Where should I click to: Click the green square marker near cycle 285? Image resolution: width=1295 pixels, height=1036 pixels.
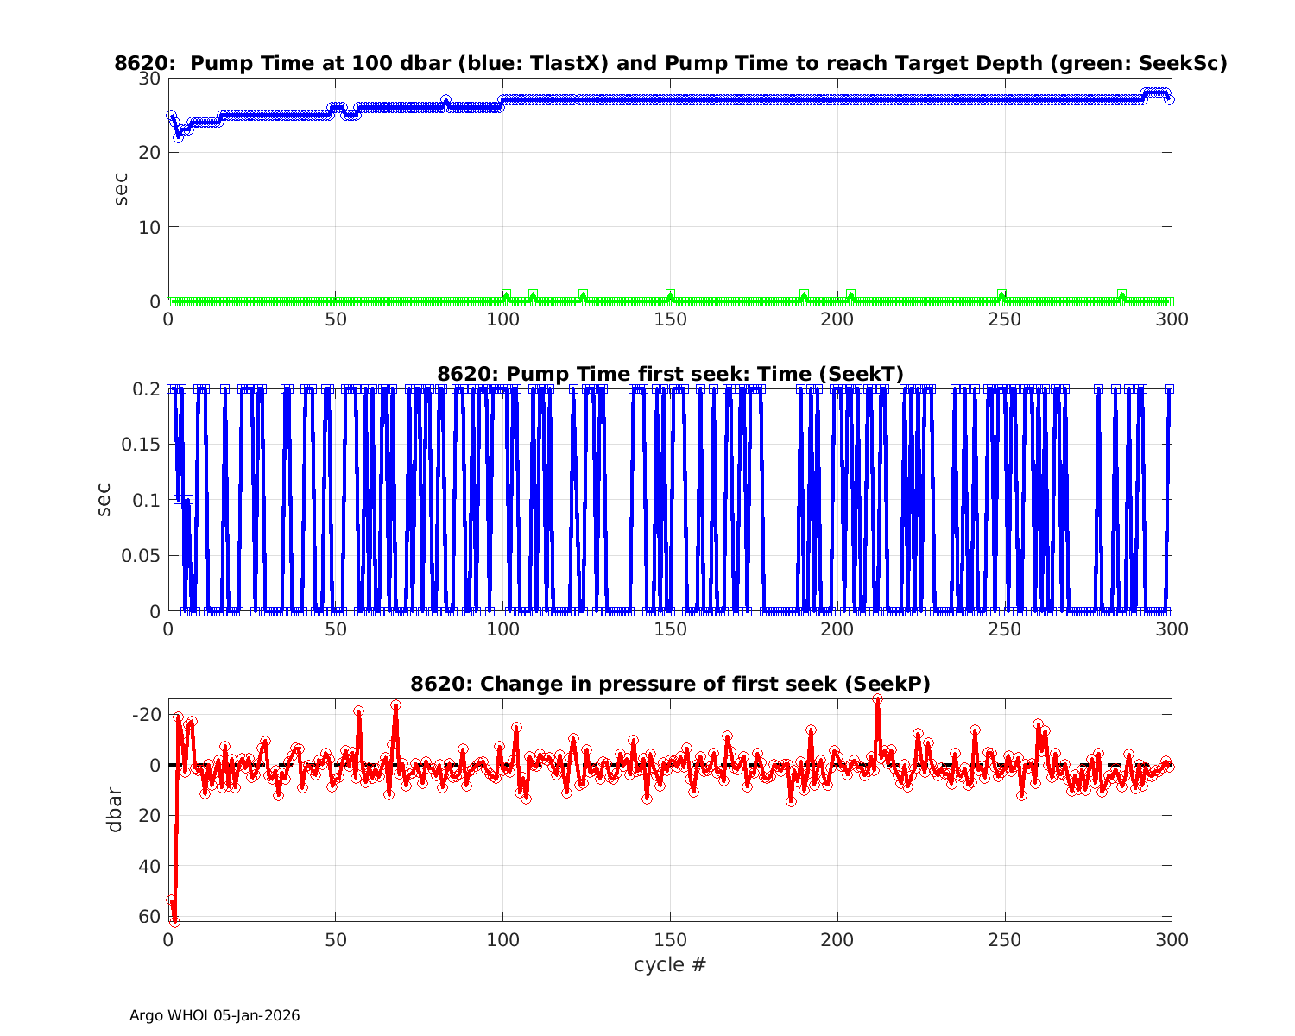tap(1121, 295)
